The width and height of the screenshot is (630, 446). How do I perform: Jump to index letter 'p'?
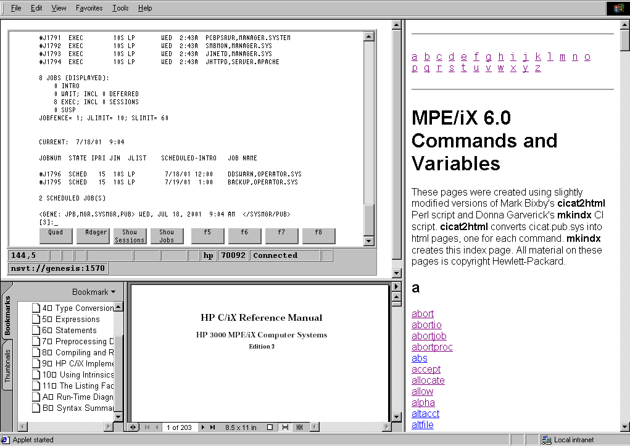[415, 68]
